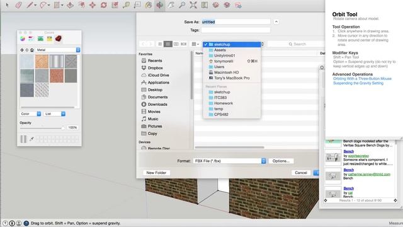Click the Options... button
Image resolution: width=403 pixels, height=227 pixels.
click(281, 161)
